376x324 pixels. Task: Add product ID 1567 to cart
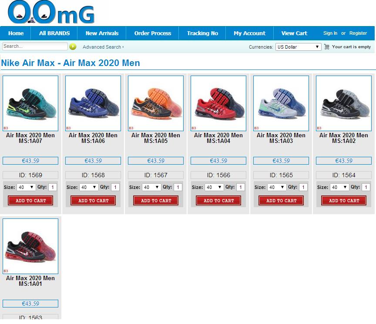coord(156,201)
